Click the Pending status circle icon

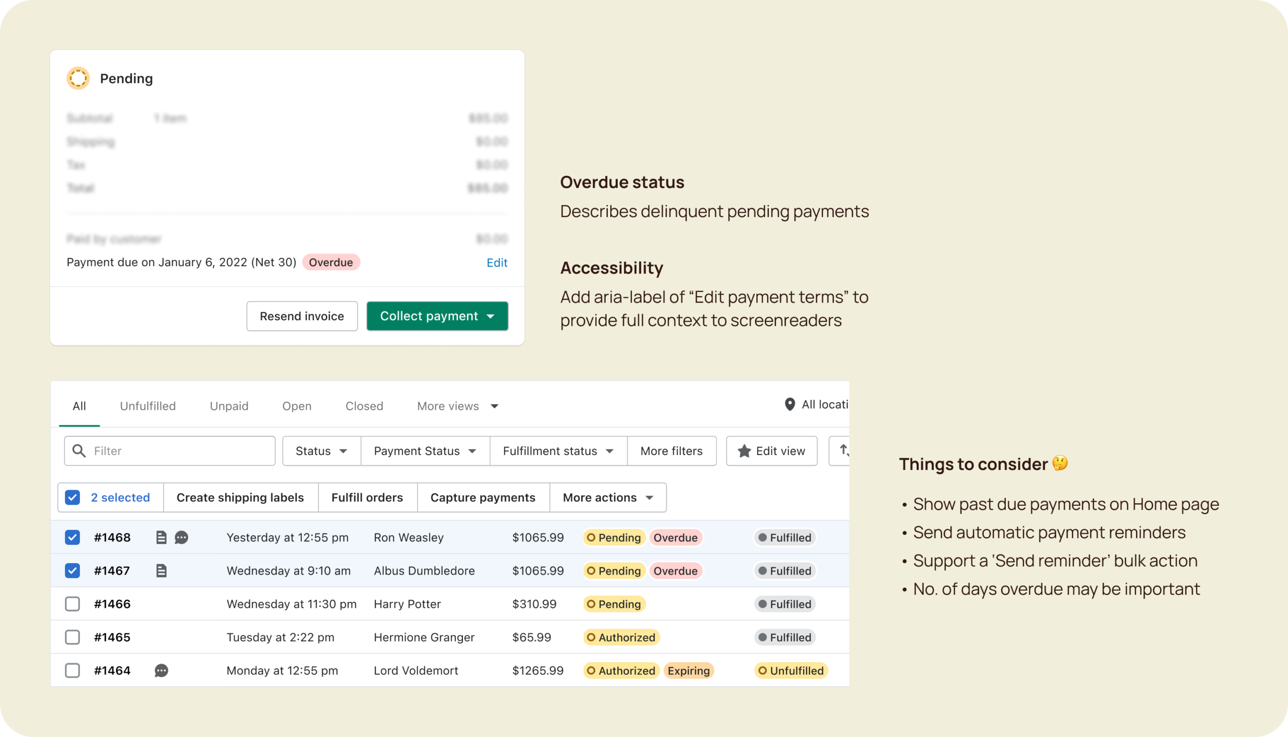click(78, 78)
